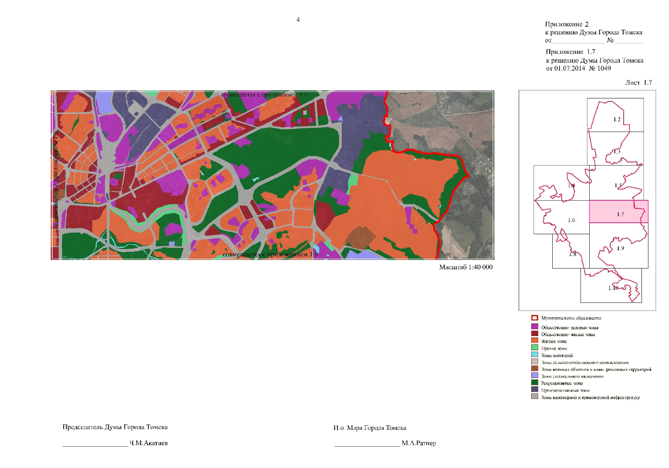The height and width of the screenshot is (468, 669).
Task: Select the light green Прочие зоны swatch
Action: coord(534,348)
